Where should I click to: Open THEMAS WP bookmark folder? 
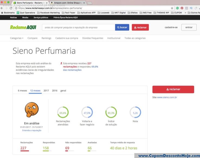tap(161, 13)
